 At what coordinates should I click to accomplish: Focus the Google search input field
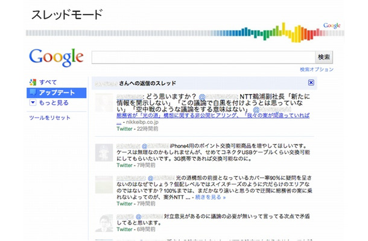(203, 57)
